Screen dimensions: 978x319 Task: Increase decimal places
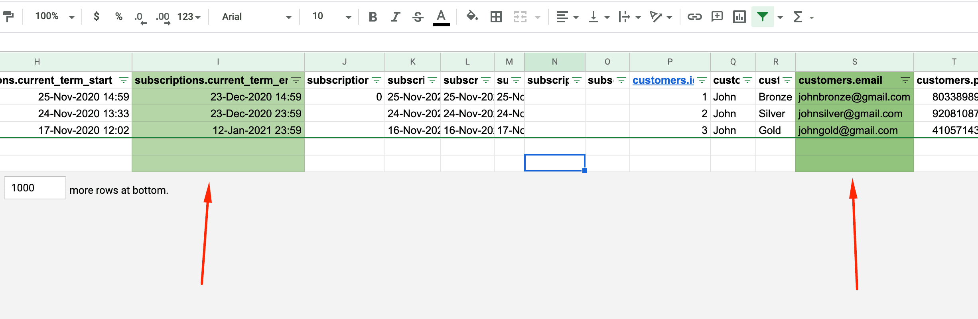click(163, 17)
